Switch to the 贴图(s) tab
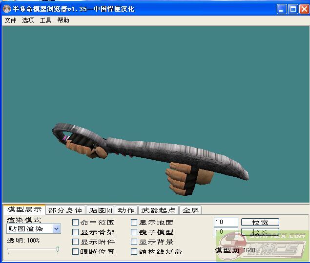Screen dimensions: 310x263 (99, 210)
